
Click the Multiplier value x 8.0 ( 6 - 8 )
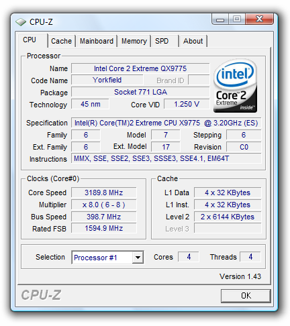pyautogui.click(x=103, y=205)
